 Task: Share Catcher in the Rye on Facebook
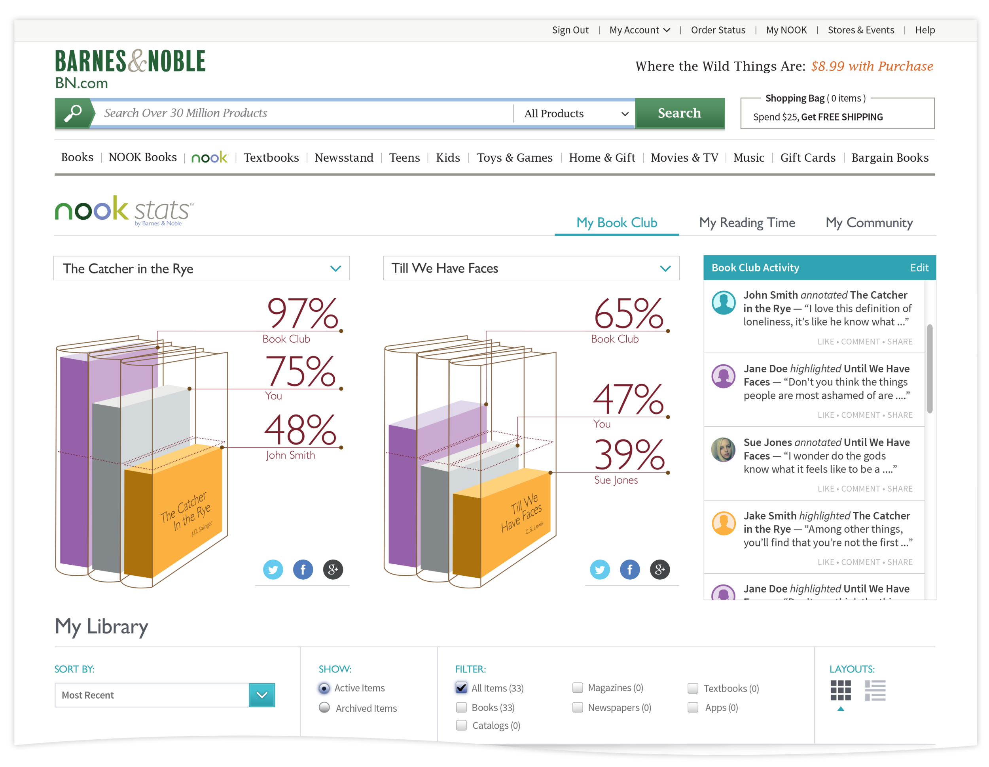(x=303, y=569)
